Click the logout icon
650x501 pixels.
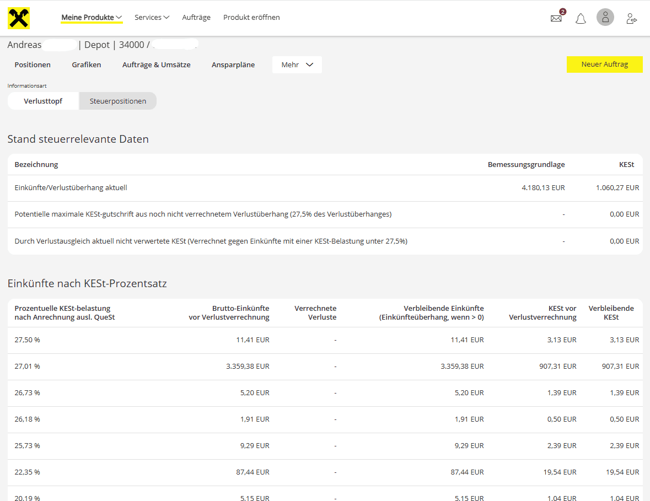[631, 19]
